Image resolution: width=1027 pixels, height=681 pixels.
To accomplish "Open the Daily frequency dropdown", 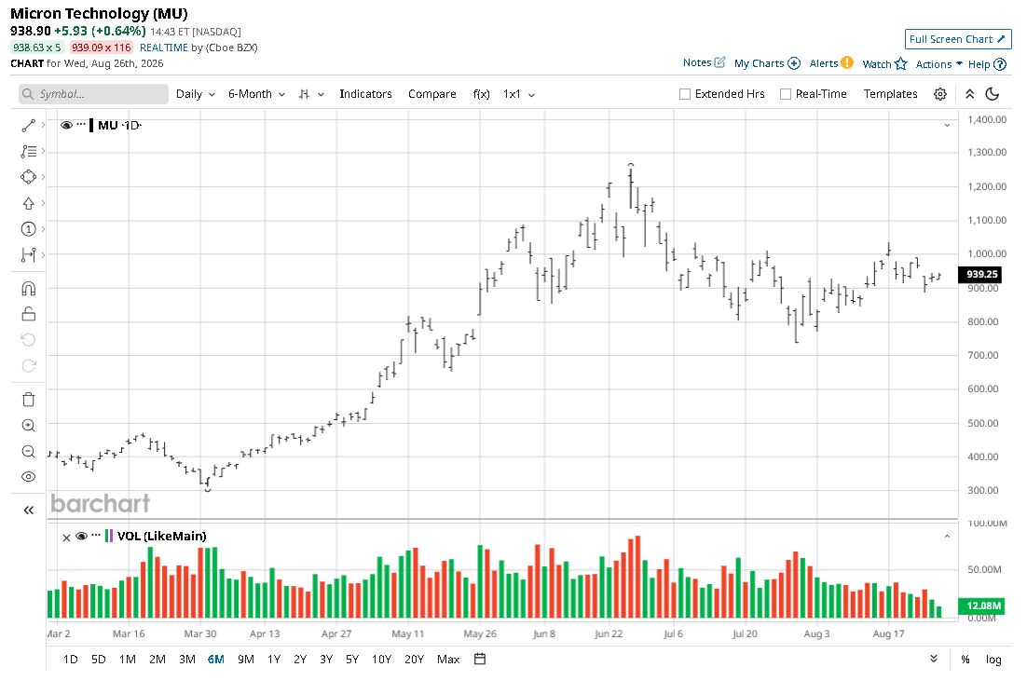I will (195, 94).
